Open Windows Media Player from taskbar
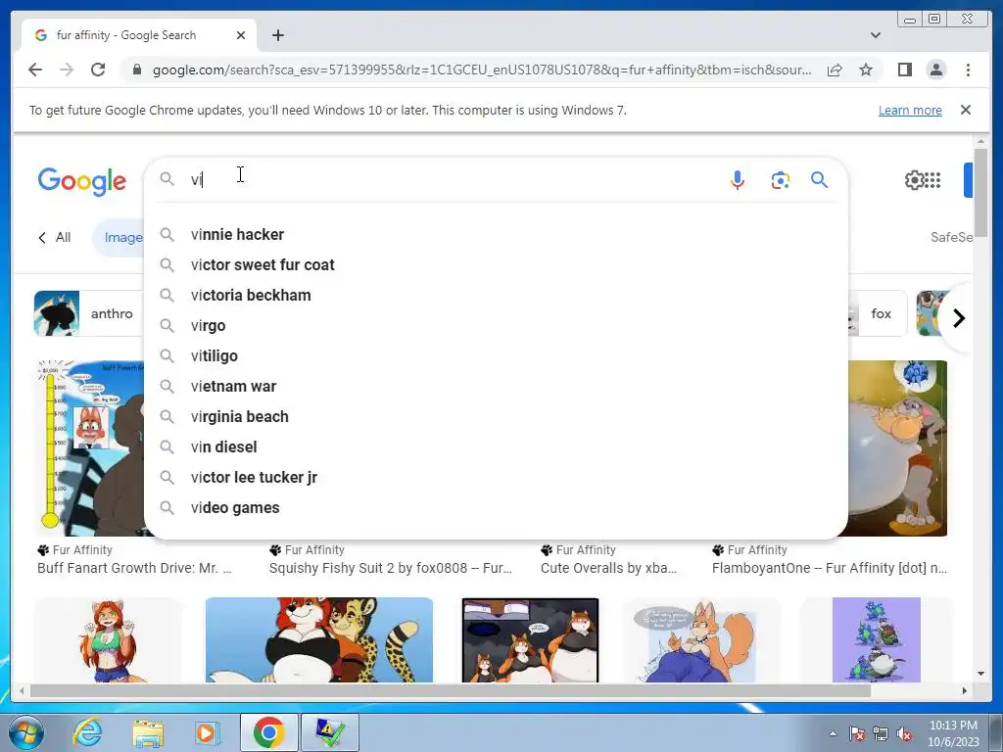Viewport: 1003px width, 752px height. [207, 732]
